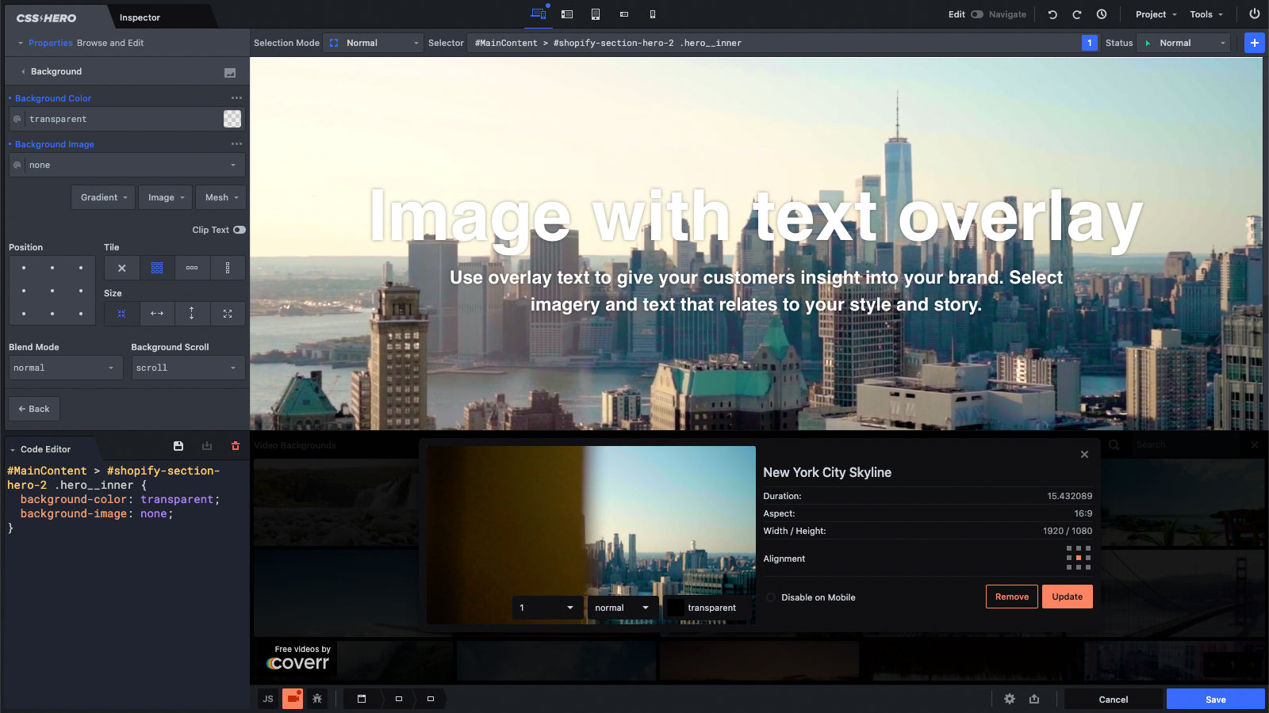
Task: Click the save disk icon in Code Editor
Action: point(178,446)
